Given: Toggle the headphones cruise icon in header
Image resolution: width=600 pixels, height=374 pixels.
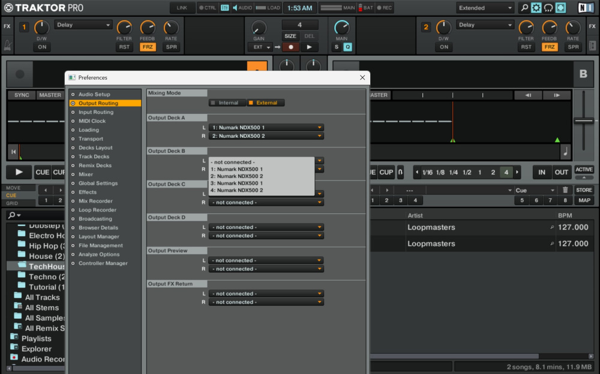Looking at the screenshot, I should point(548,8).
